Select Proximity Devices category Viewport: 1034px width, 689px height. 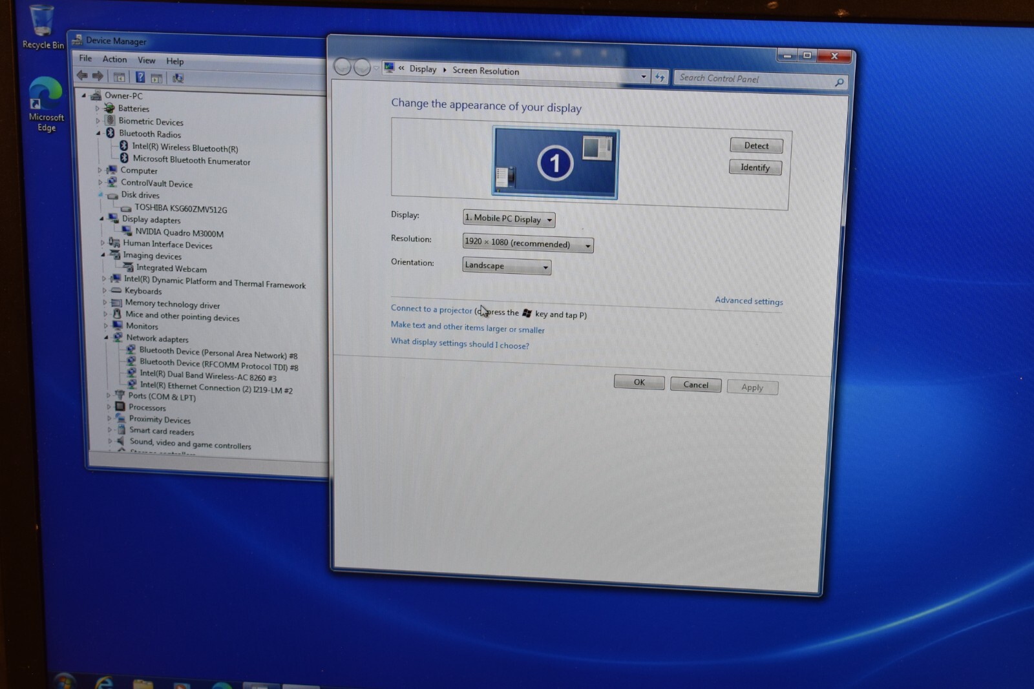[x=160, y=419]
